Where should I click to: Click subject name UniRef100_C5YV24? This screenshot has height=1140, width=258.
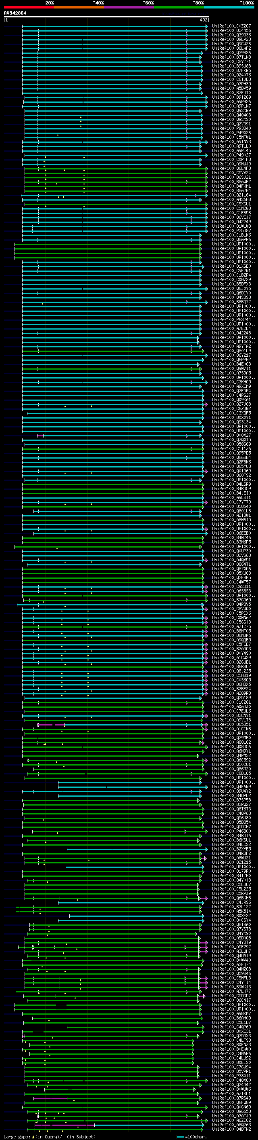(x=231, y=173)
